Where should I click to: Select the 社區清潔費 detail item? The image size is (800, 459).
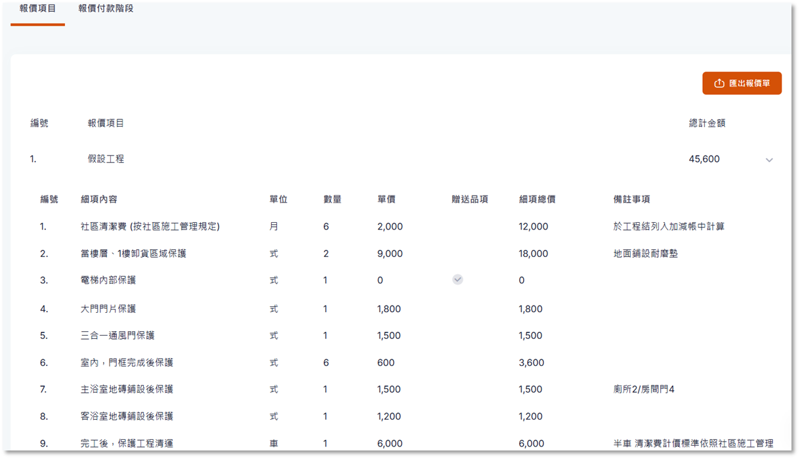coord(150,226)
